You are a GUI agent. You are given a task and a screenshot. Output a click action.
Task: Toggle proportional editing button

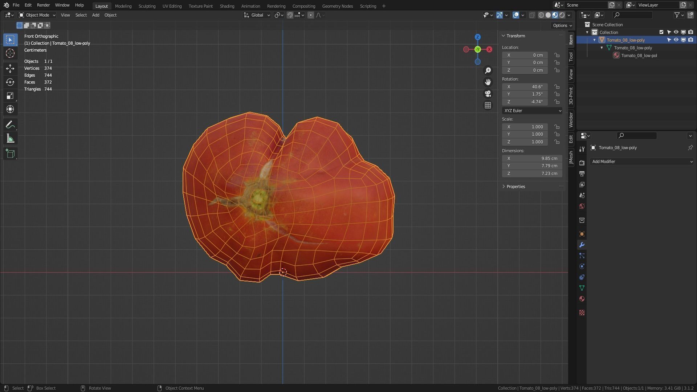coord(311,15)
